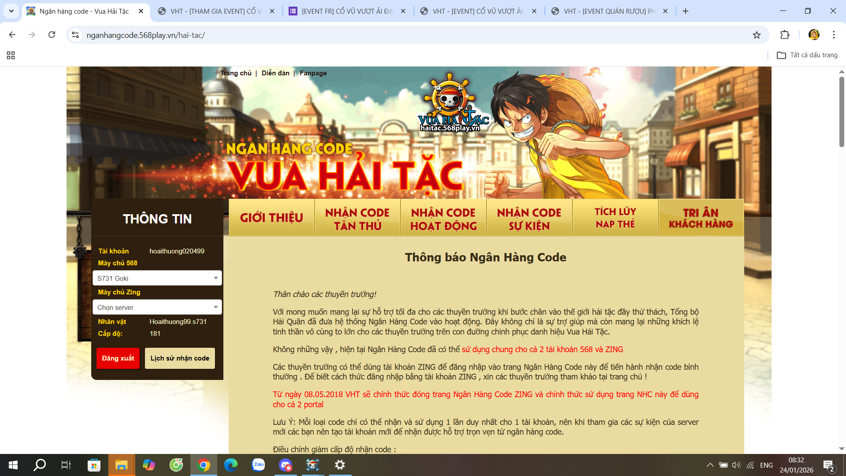Open the Extensions puzzle icon

785,35
